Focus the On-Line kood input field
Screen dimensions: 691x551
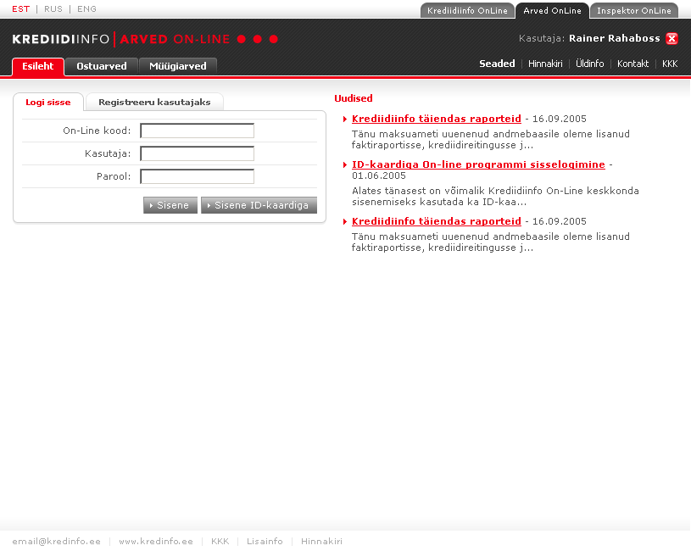[x=197, y=131]
